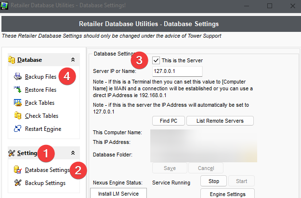Click Install LM Service button
This screenshot has height=198, width=301.
(118, 194)
